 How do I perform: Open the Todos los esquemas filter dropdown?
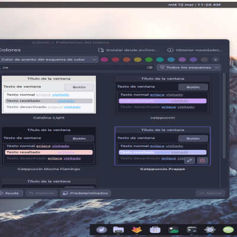coord(189,68)
